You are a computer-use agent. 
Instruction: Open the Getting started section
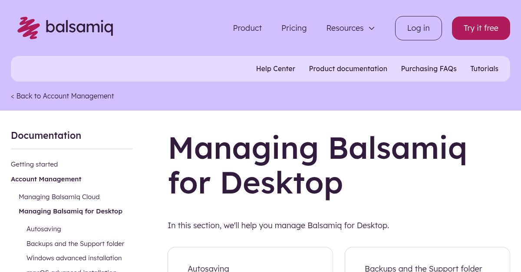pyautogui.click(x=34, y=164)
